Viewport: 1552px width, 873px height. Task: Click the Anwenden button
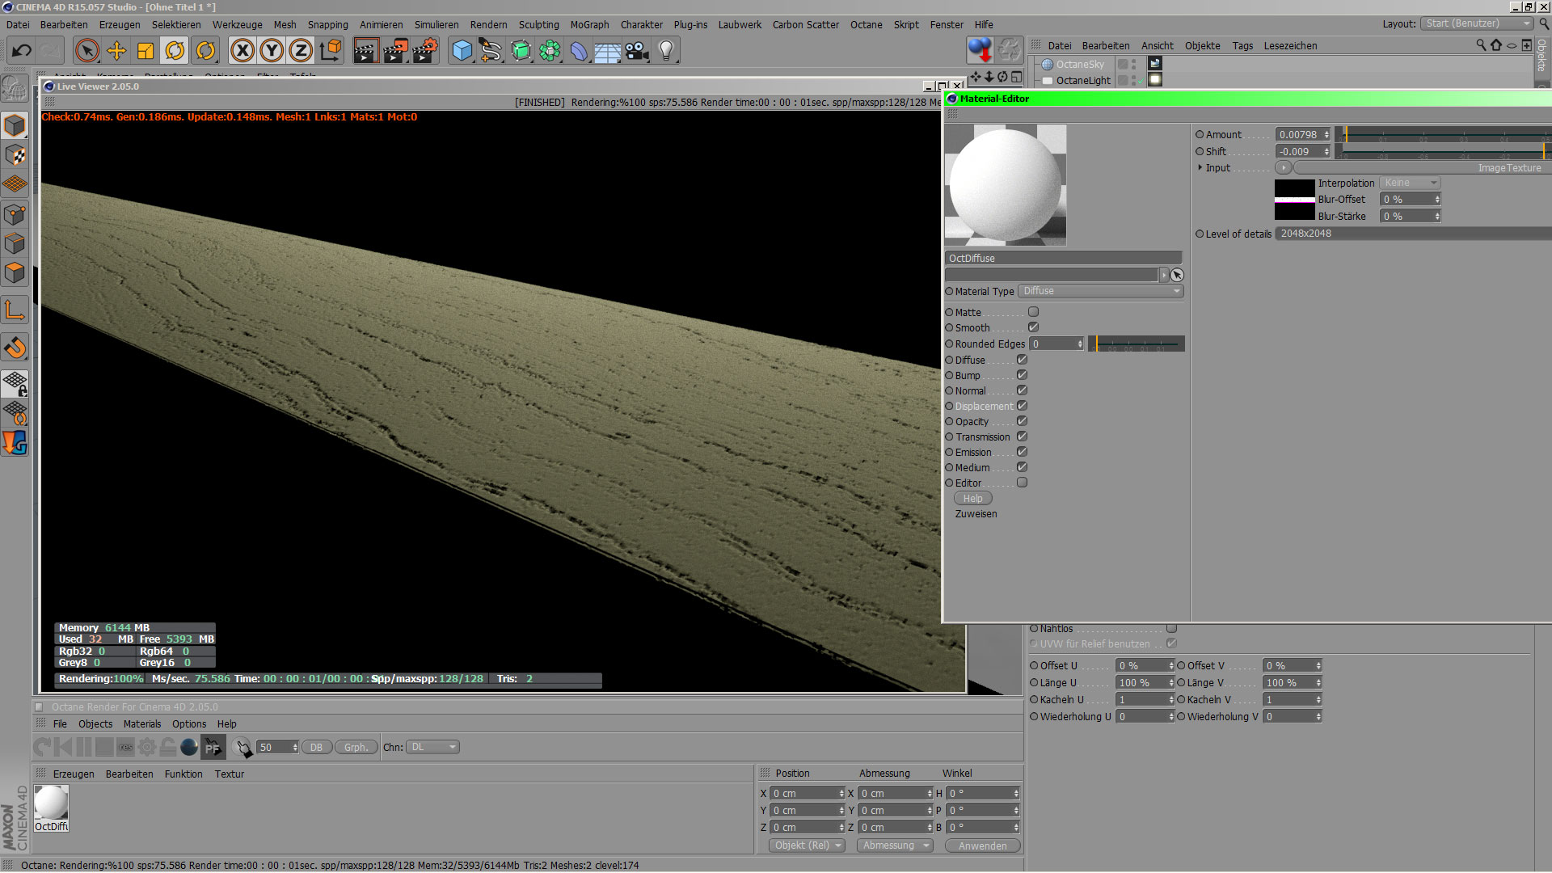[982, 846]
